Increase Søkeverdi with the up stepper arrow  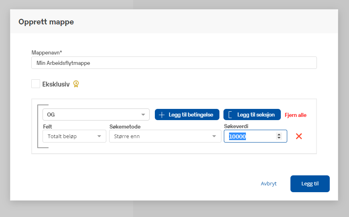click(279, 135)
